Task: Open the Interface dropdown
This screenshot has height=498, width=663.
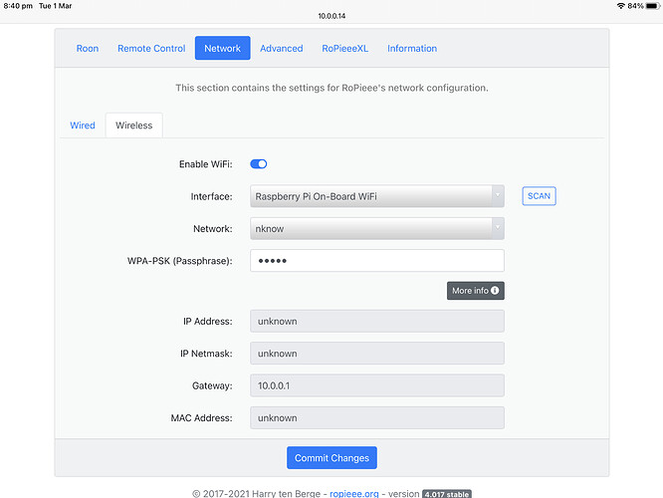Action: 377,196
